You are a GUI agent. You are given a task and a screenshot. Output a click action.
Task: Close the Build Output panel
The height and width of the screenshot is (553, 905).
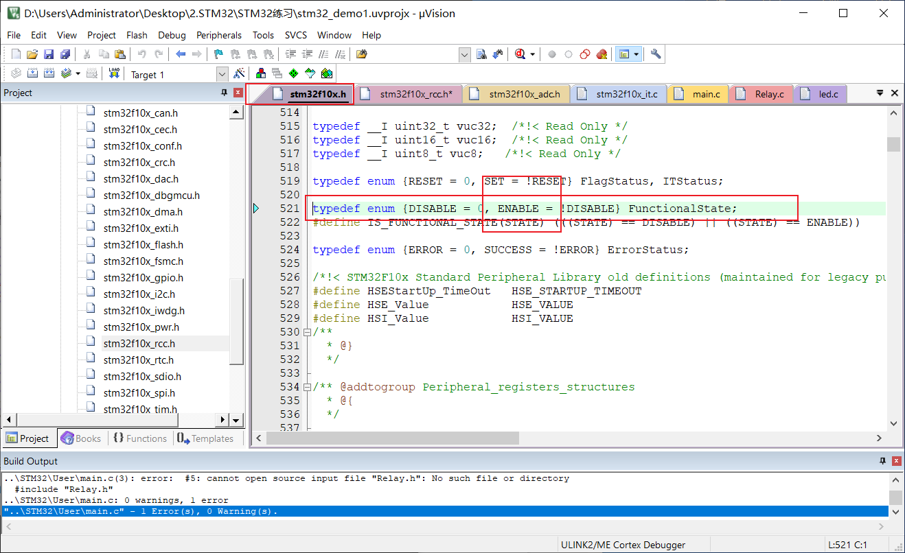pyautogui.click(x=897, y=461)
